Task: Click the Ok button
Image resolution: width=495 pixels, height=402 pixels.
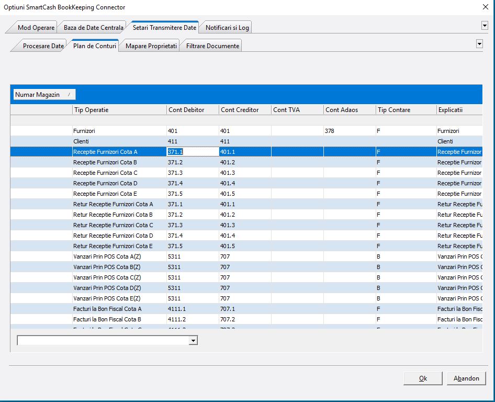Action: tap(423, 378)
